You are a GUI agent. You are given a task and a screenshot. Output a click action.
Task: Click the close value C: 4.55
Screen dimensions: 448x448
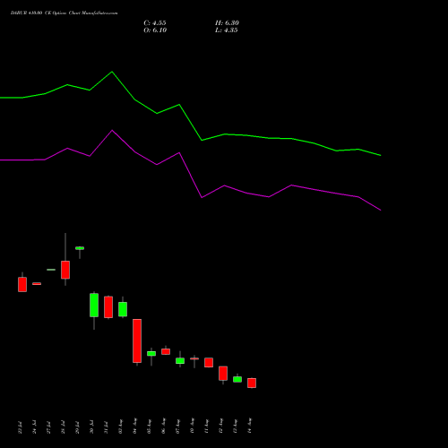(155, 23)
